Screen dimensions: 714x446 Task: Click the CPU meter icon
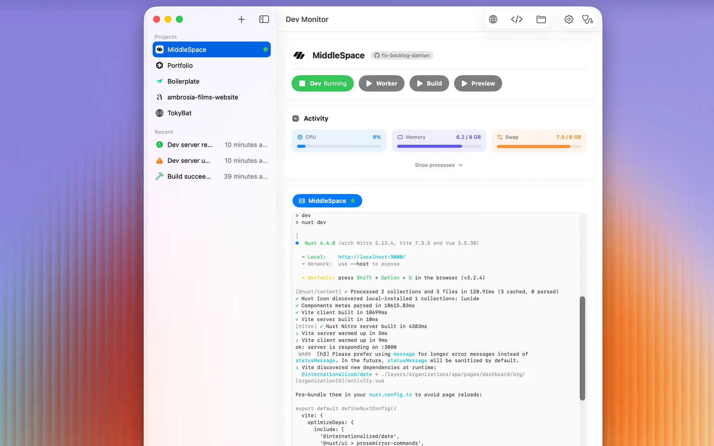click(x=300, y=137)
